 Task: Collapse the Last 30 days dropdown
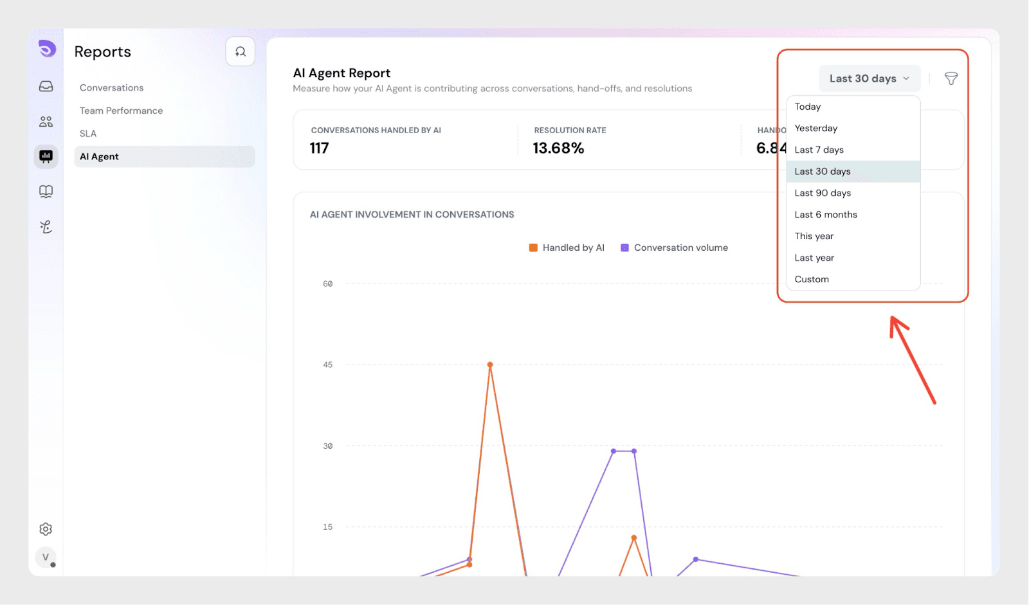(869, 78)
